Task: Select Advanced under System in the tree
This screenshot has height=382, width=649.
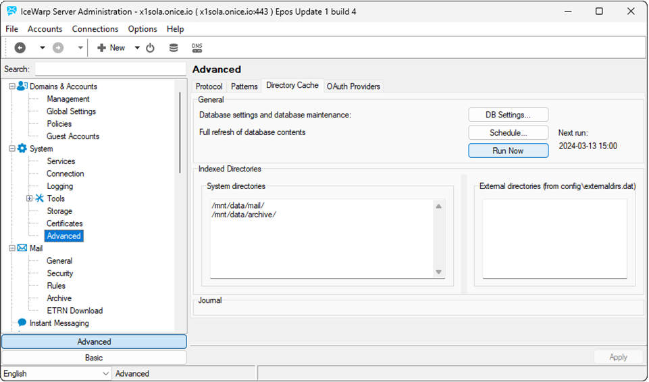Action: click(63, 236)
